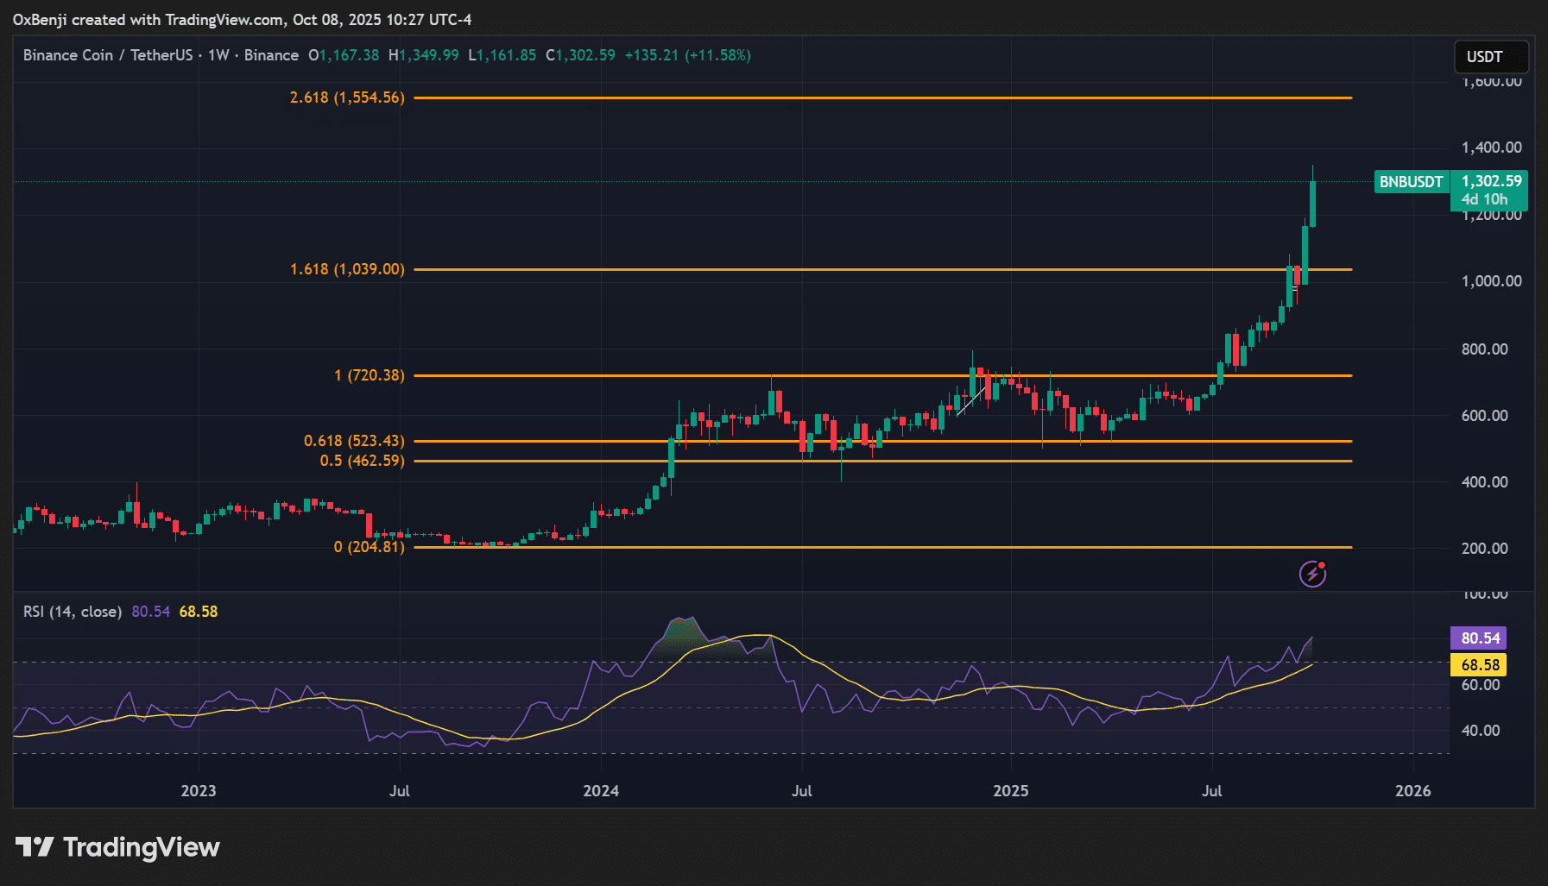Click the yellow RSI average tag 68.58
This screenshot has width=1548, height=886.
click(x=1479, y=665)
